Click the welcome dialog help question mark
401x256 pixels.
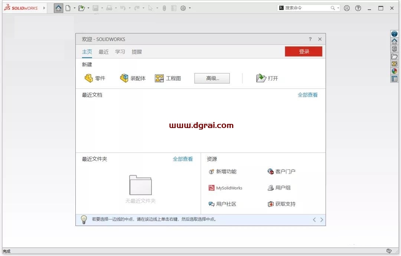coord(310,39)
